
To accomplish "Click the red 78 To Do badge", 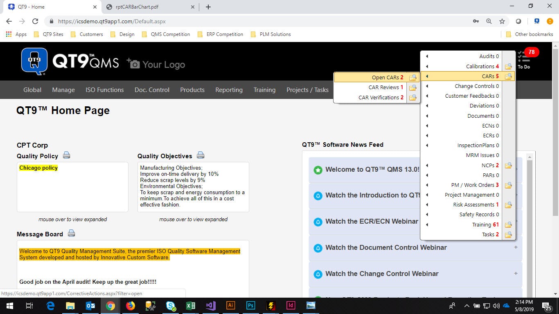I will coord(531,52).
